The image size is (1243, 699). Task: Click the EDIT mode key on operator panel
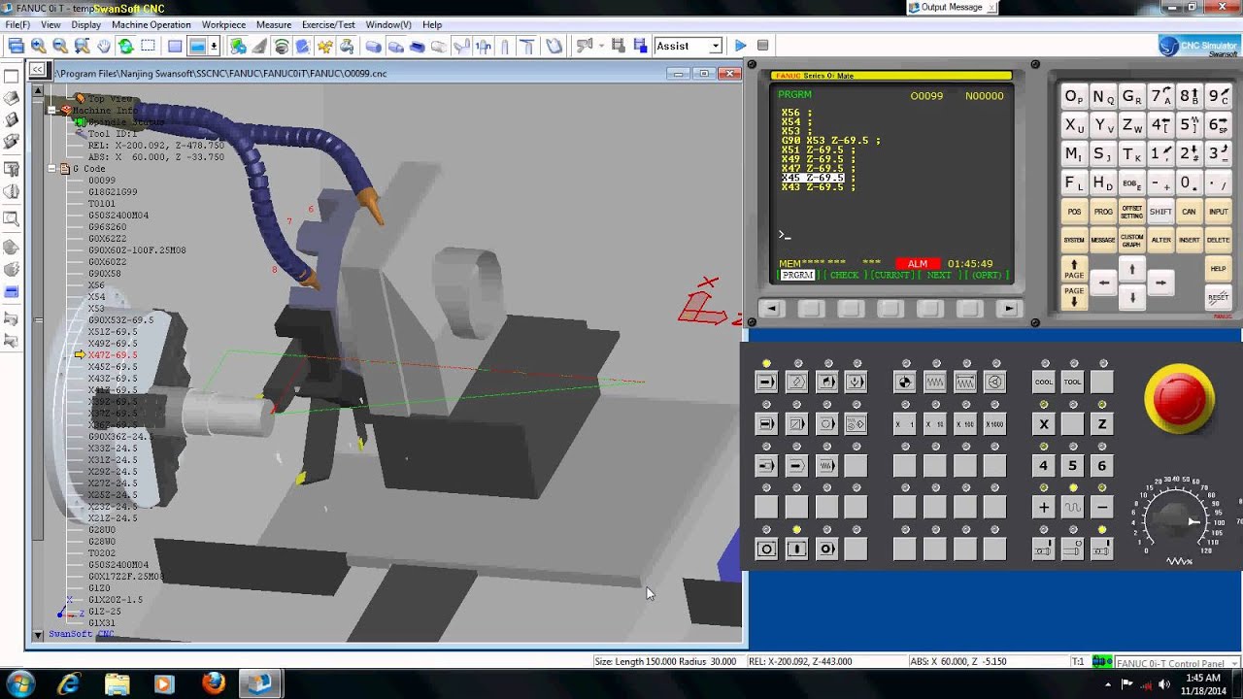(796, 383)
